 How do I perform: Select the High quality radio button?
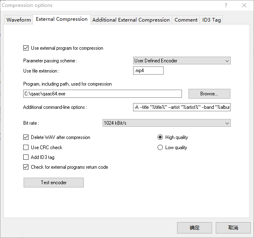[160, 137]
